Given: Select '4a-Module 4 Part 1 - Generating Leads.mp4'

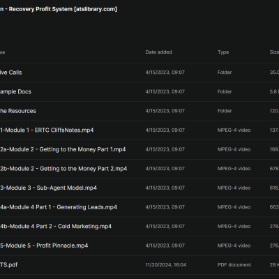Looking at the screenshot, I should [x=59, y=207].
